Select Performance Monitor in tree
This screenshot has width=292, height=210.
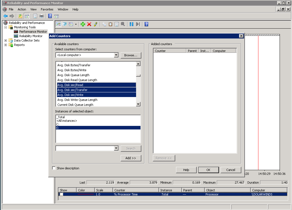pos(33,32)
